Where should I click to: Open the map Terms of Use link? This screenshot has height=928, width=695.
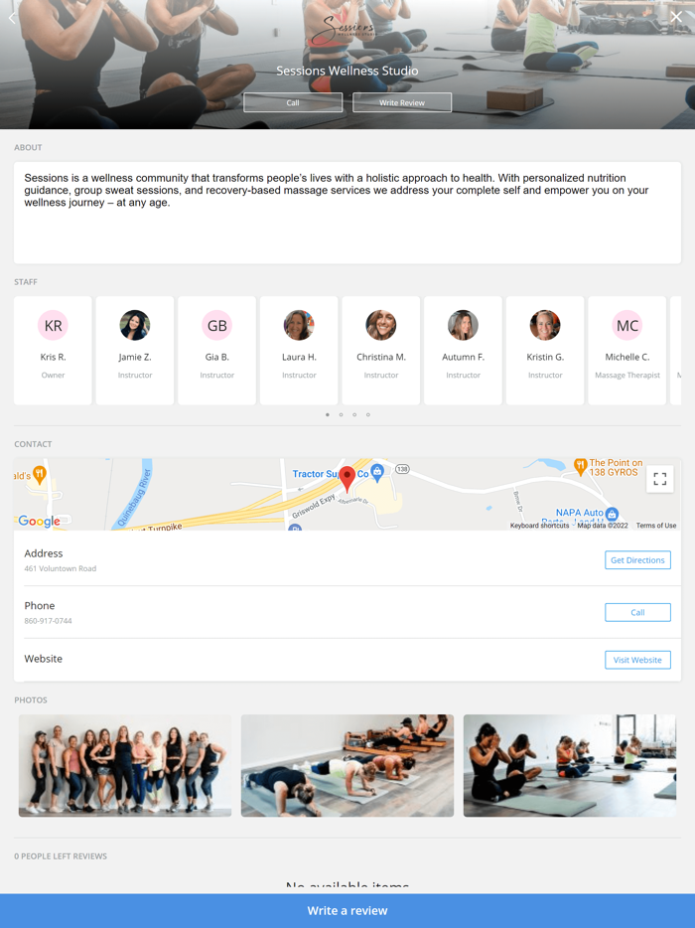click(656, 526)
